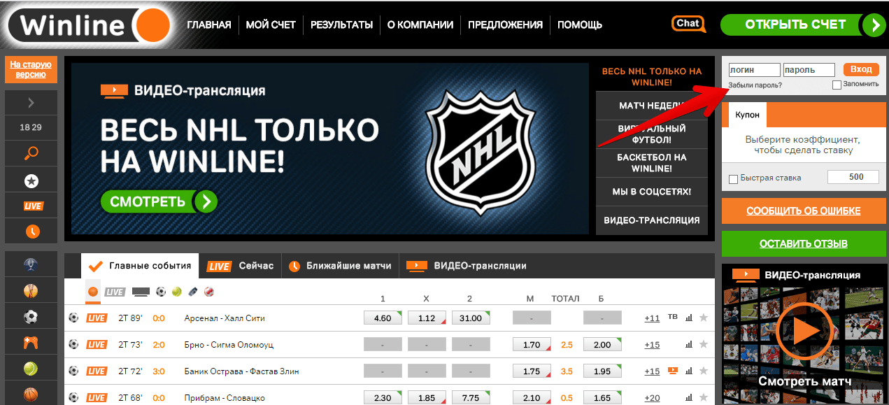Open the search magnifier in the sidebar
Viewport: 889px width, 405px height.
click(31, 153)
